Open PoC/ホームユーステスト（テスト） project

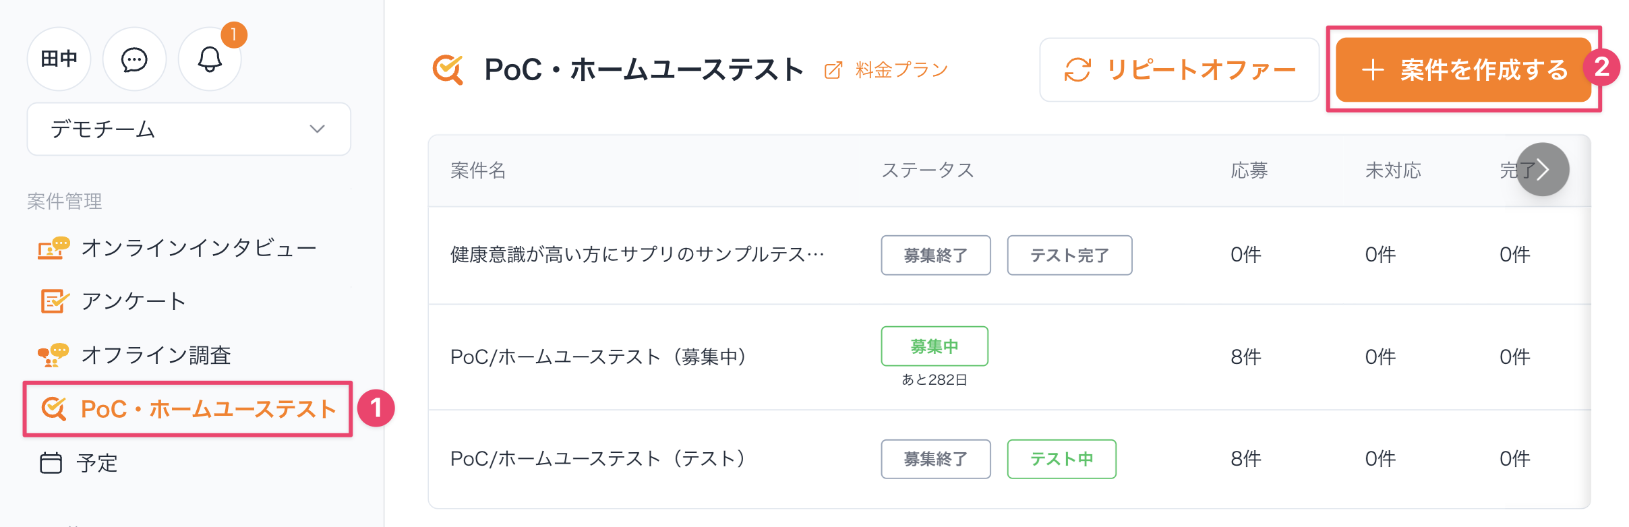pyautogui.click(x=597, y=459)
